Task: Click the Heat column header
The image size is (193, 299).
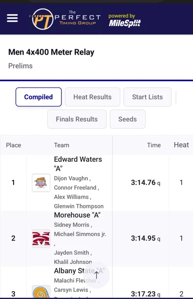Action: point(182,145)
